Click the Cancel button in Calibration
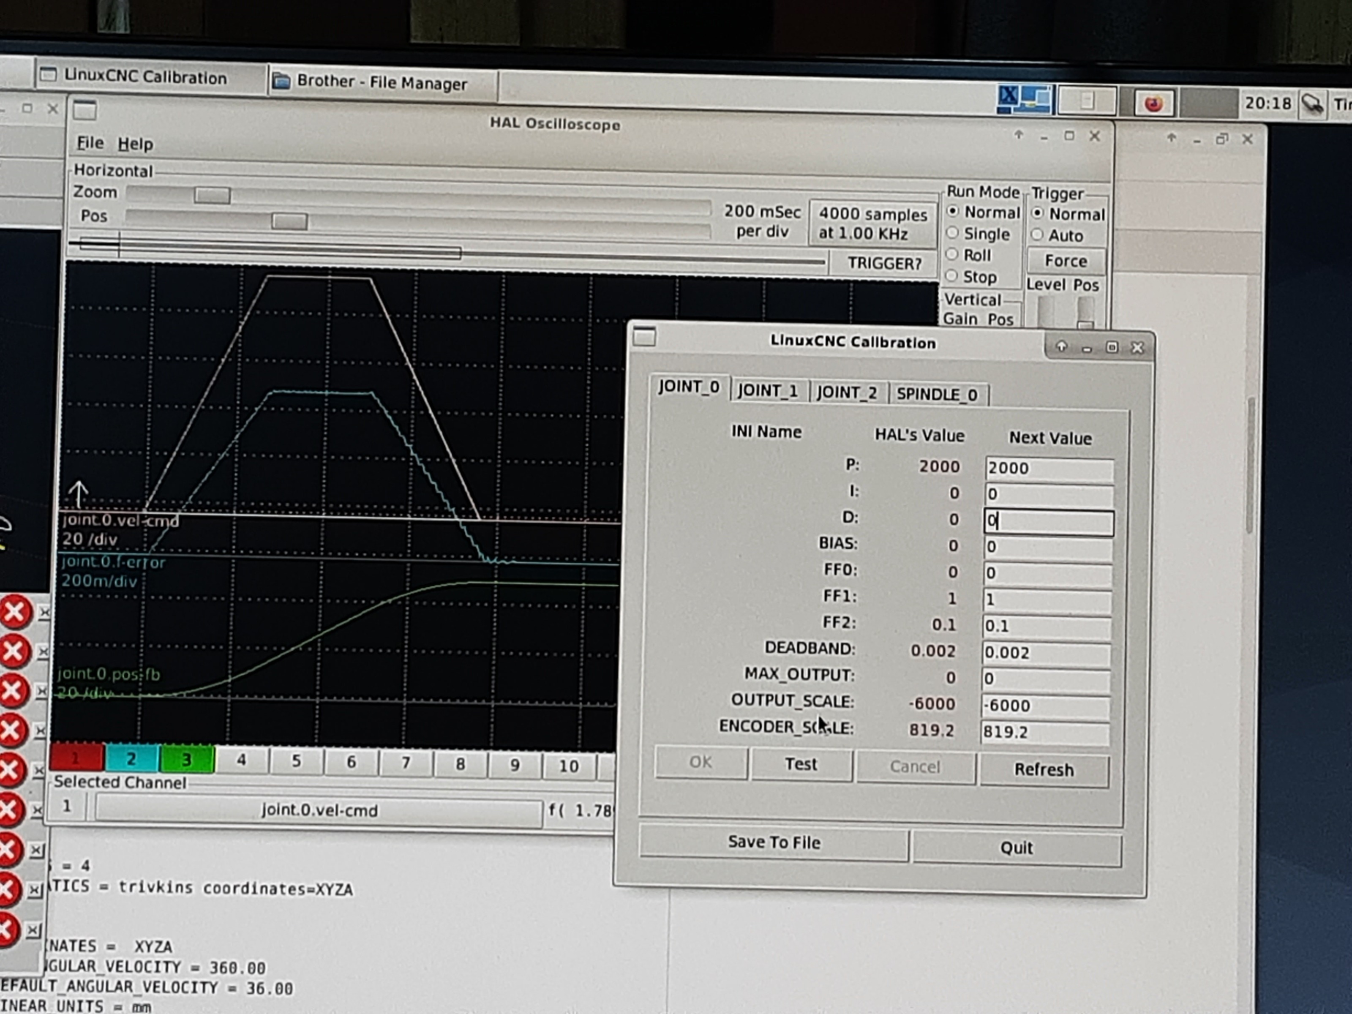Viewport: 1352px width, 1014px height. pyautogui.click(x=915, y=767)
